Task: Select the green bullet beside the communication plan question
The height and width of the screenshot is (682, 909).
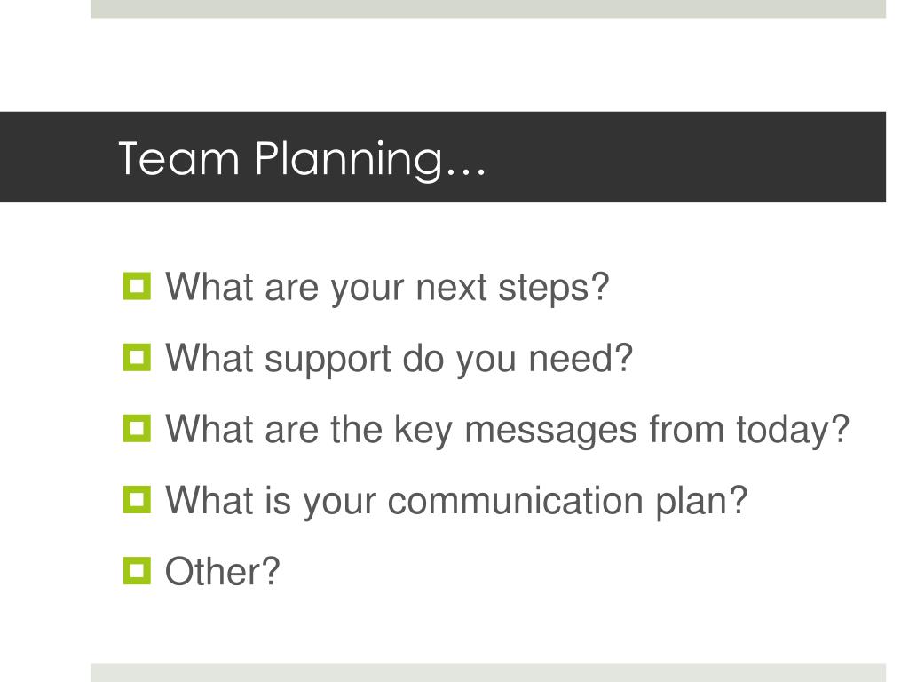Action: [x=137, y=500]
